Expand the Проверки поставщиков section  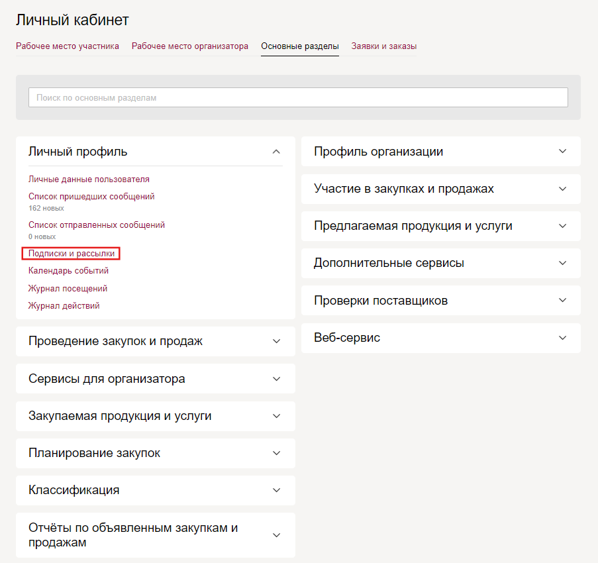click(x=562, y=301)
